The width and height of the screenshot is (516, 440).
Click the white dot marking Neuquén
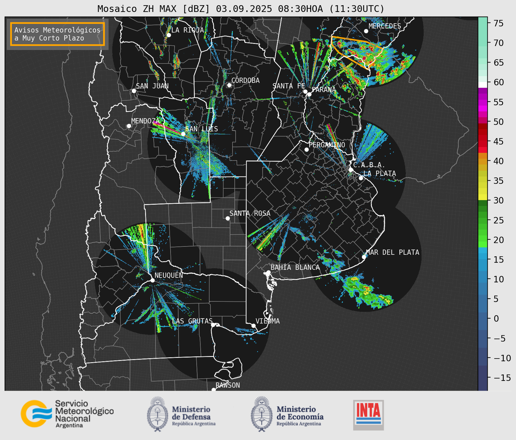(152, 280)
